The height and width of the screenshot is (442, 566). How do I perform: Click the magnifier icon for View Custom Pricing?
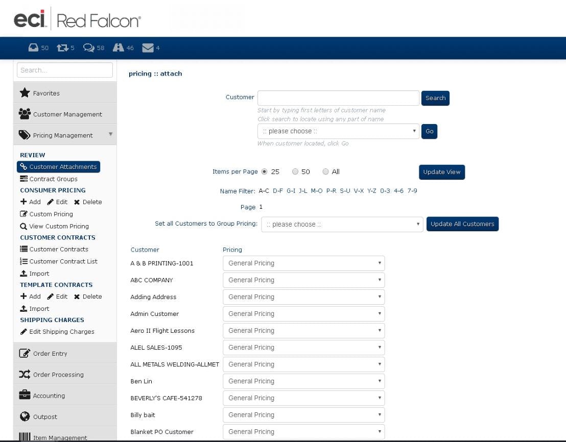point(23,226)
